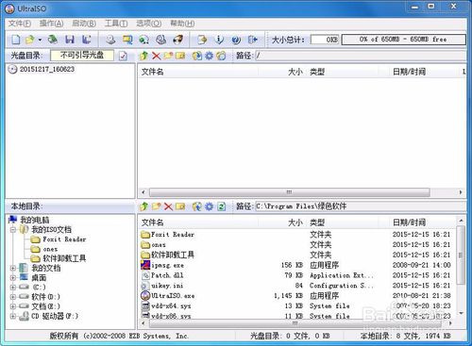Collapse the 我的ISO文档 tree node
The width and height of the screenshot is (472, 346).
[13, 230]
